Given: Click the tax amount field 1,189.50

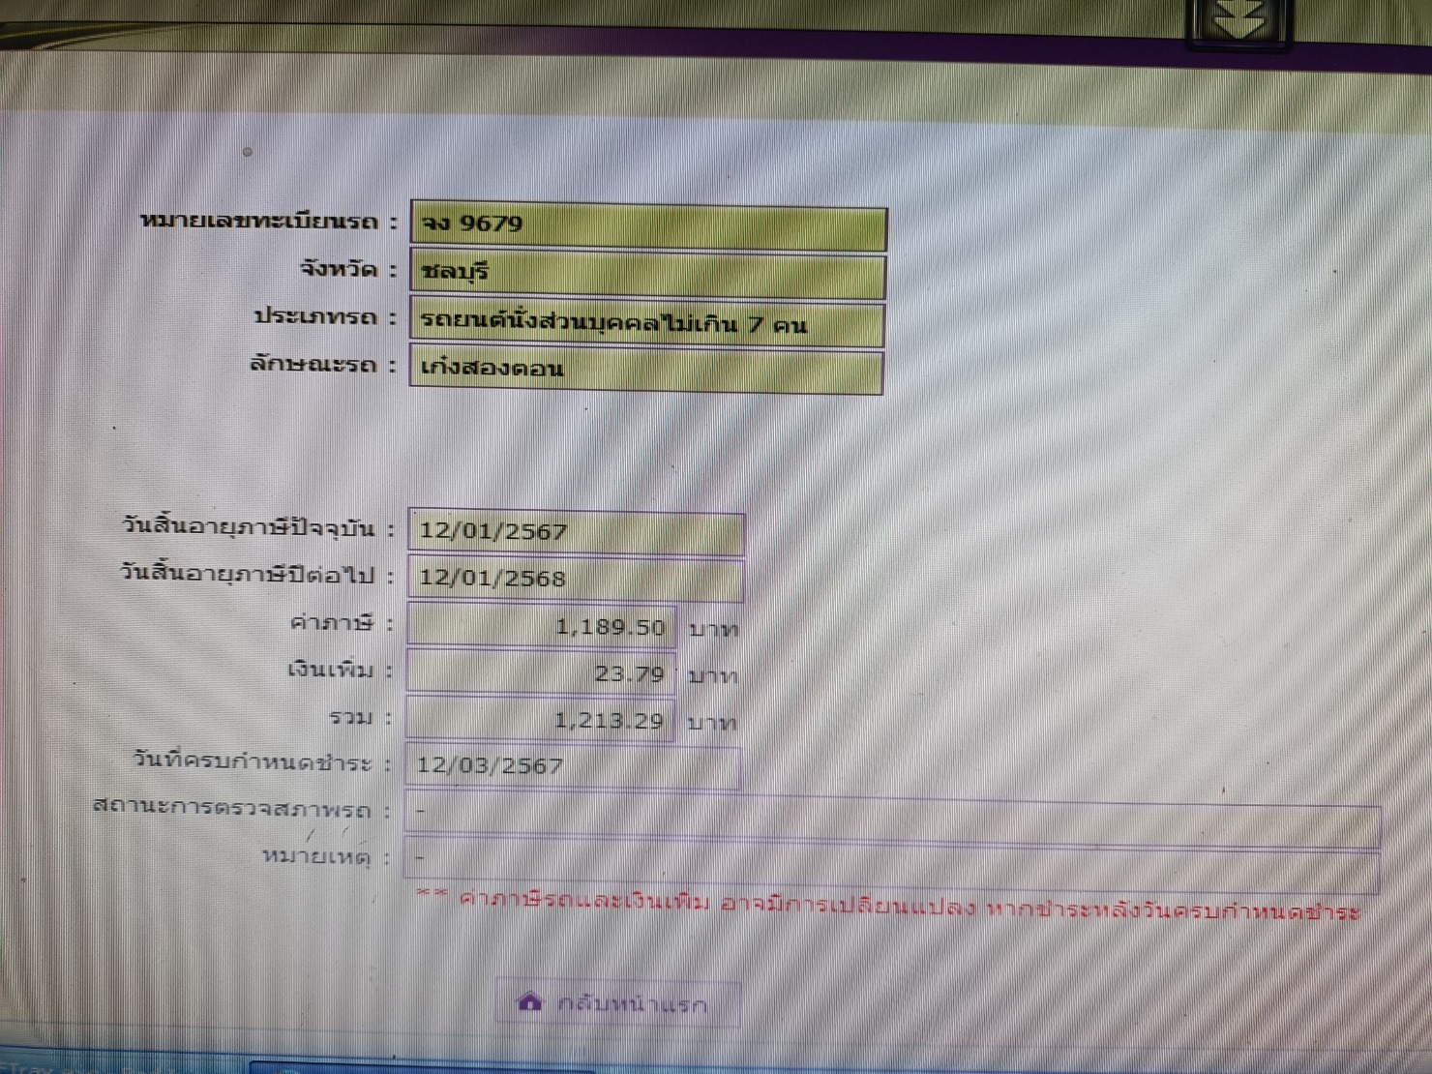Looking at the screenshot, I should pos(540,626).
